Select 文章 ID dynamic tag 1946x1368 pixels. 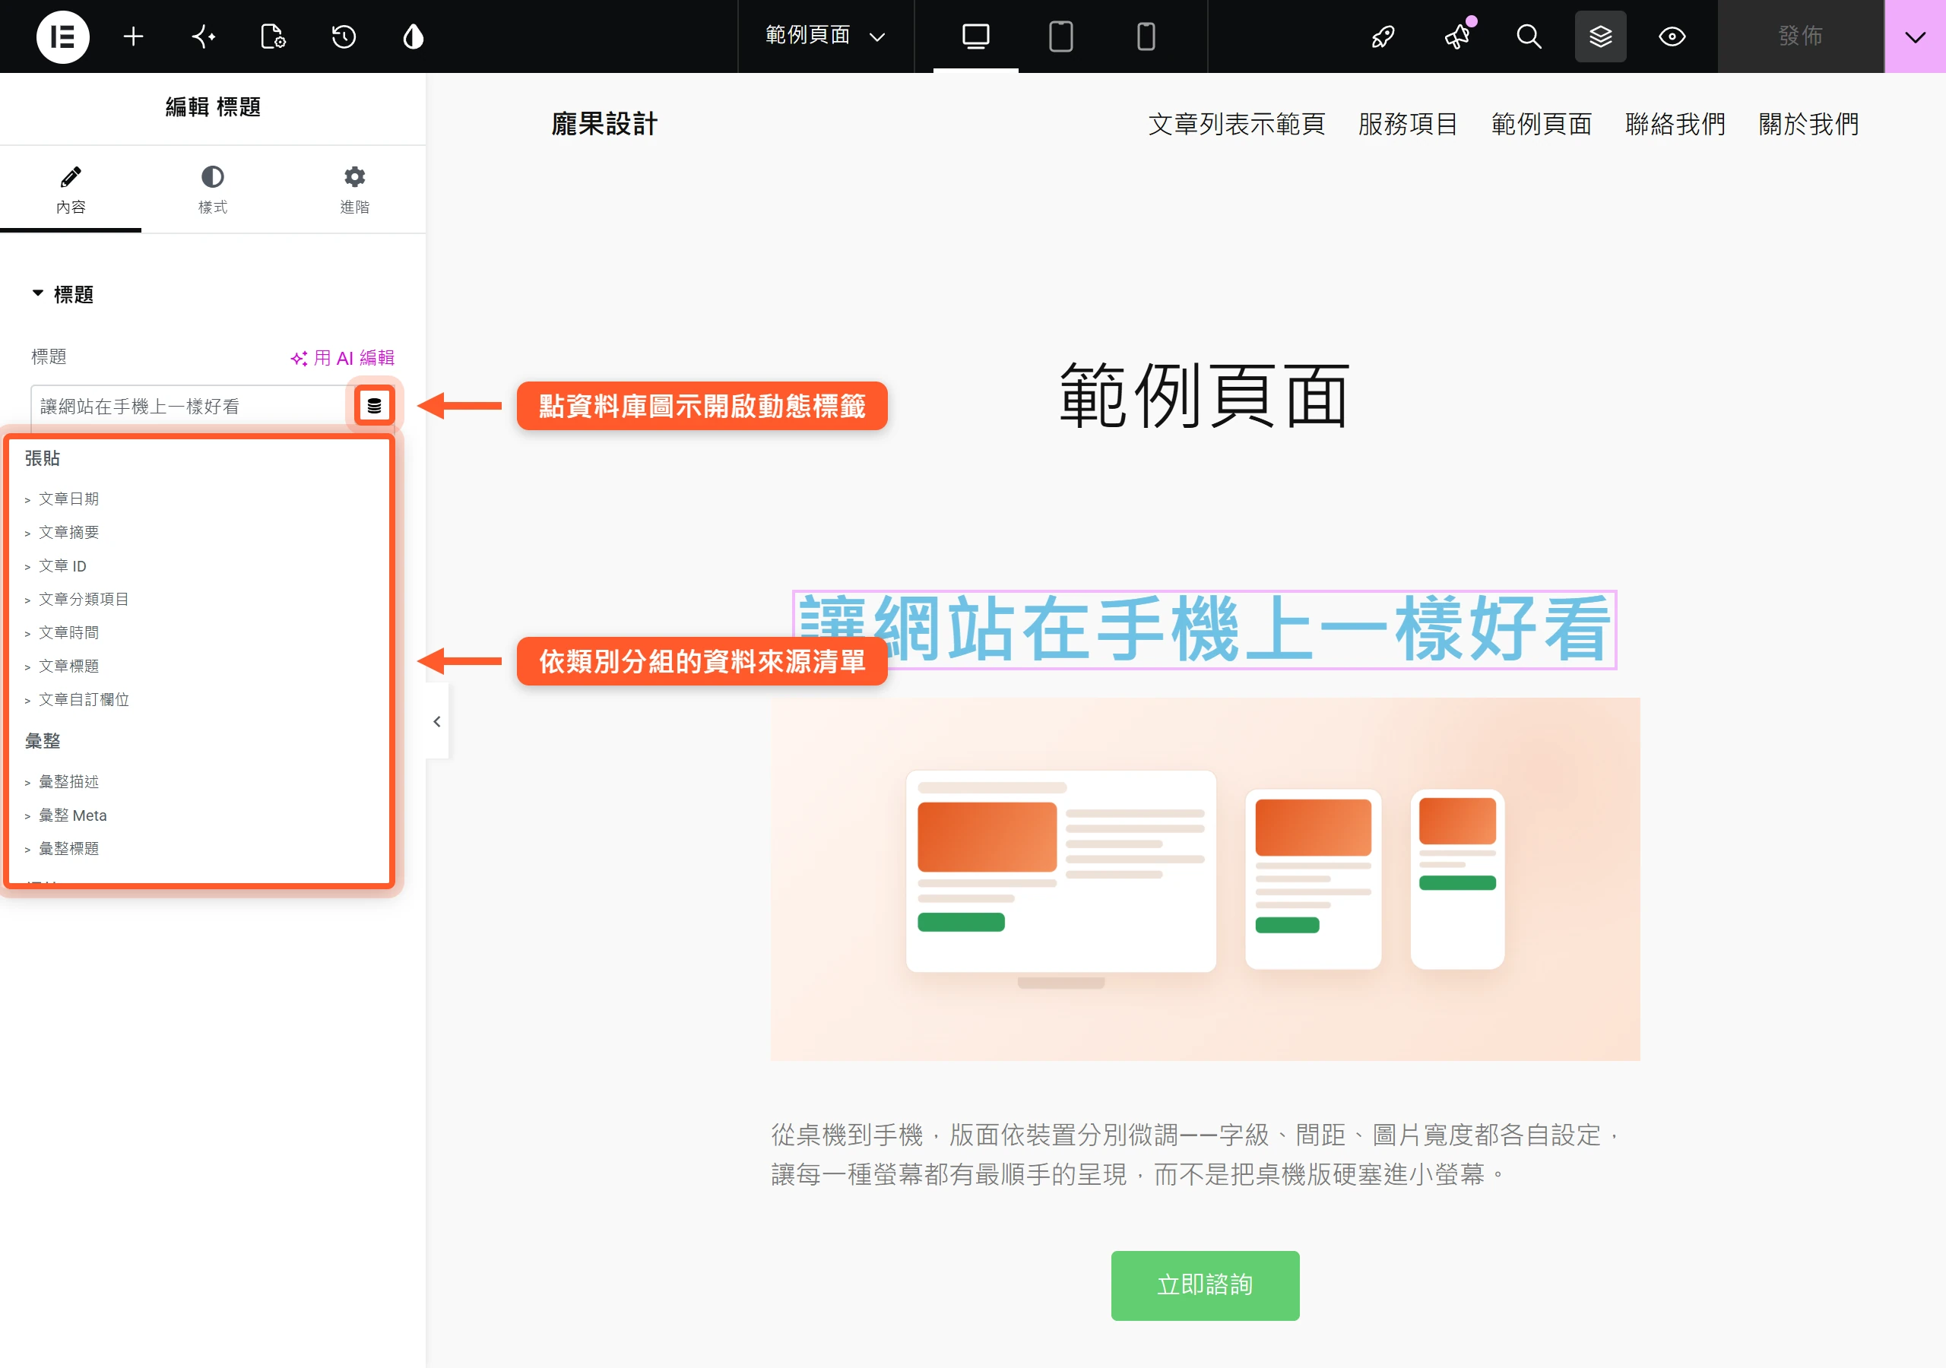click(x=62, y=566)
